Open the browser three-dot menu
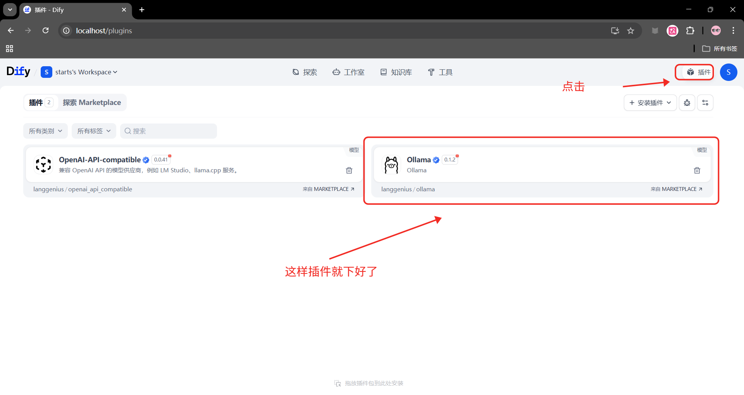The height and width of the screenshot is (395, 744). (x=734, y=31)
